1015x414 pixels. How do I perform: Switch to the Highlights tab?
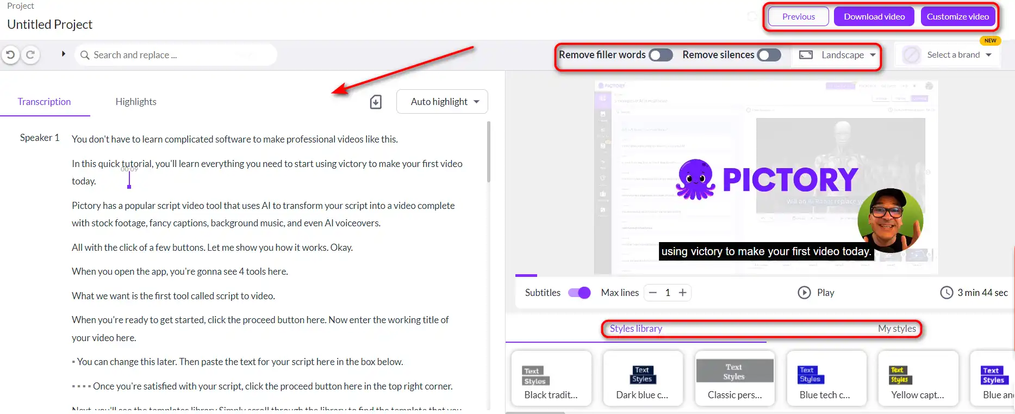[x=136, y=102]
